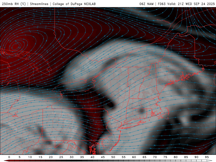Click "College of DuPage NEXLAB" header text
Viewport: 216px width, 162px height.
[x=74, y=4]
